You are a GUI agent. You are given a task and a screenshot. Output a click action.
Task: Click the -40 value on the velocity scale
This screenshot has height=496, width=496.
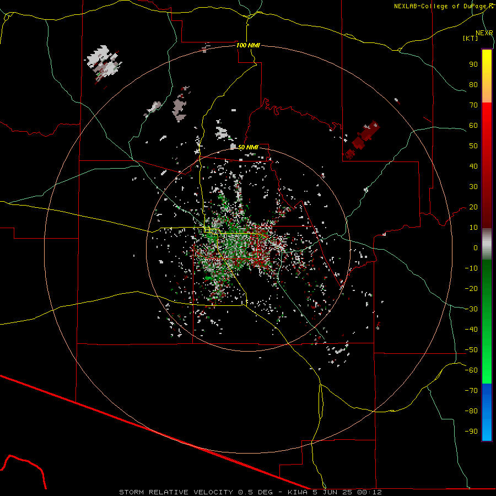(x=471, y=330)
